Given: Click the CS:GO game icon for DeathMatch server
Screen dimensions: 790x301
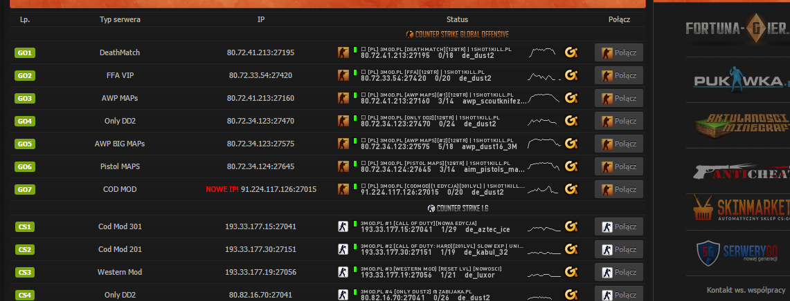Looking at the screenshot, I should coord(343,52).
